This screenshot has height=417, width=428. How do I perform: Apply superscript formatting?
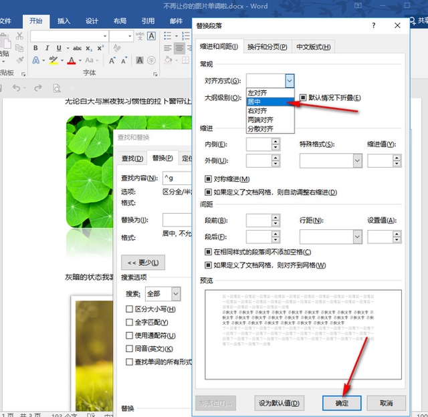(x=100, y=47)
